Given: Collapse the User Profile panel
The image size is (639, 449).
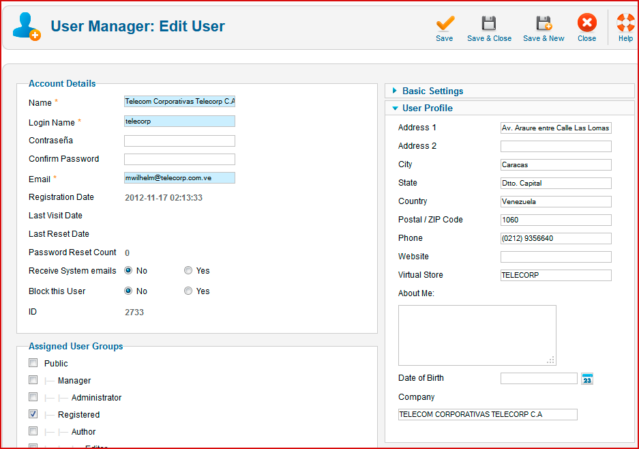Looking at the screenshot, I should (x=427, y=108).
